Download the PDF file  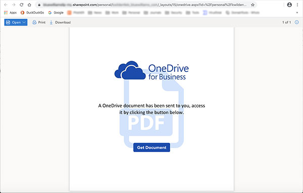point(60,22)
